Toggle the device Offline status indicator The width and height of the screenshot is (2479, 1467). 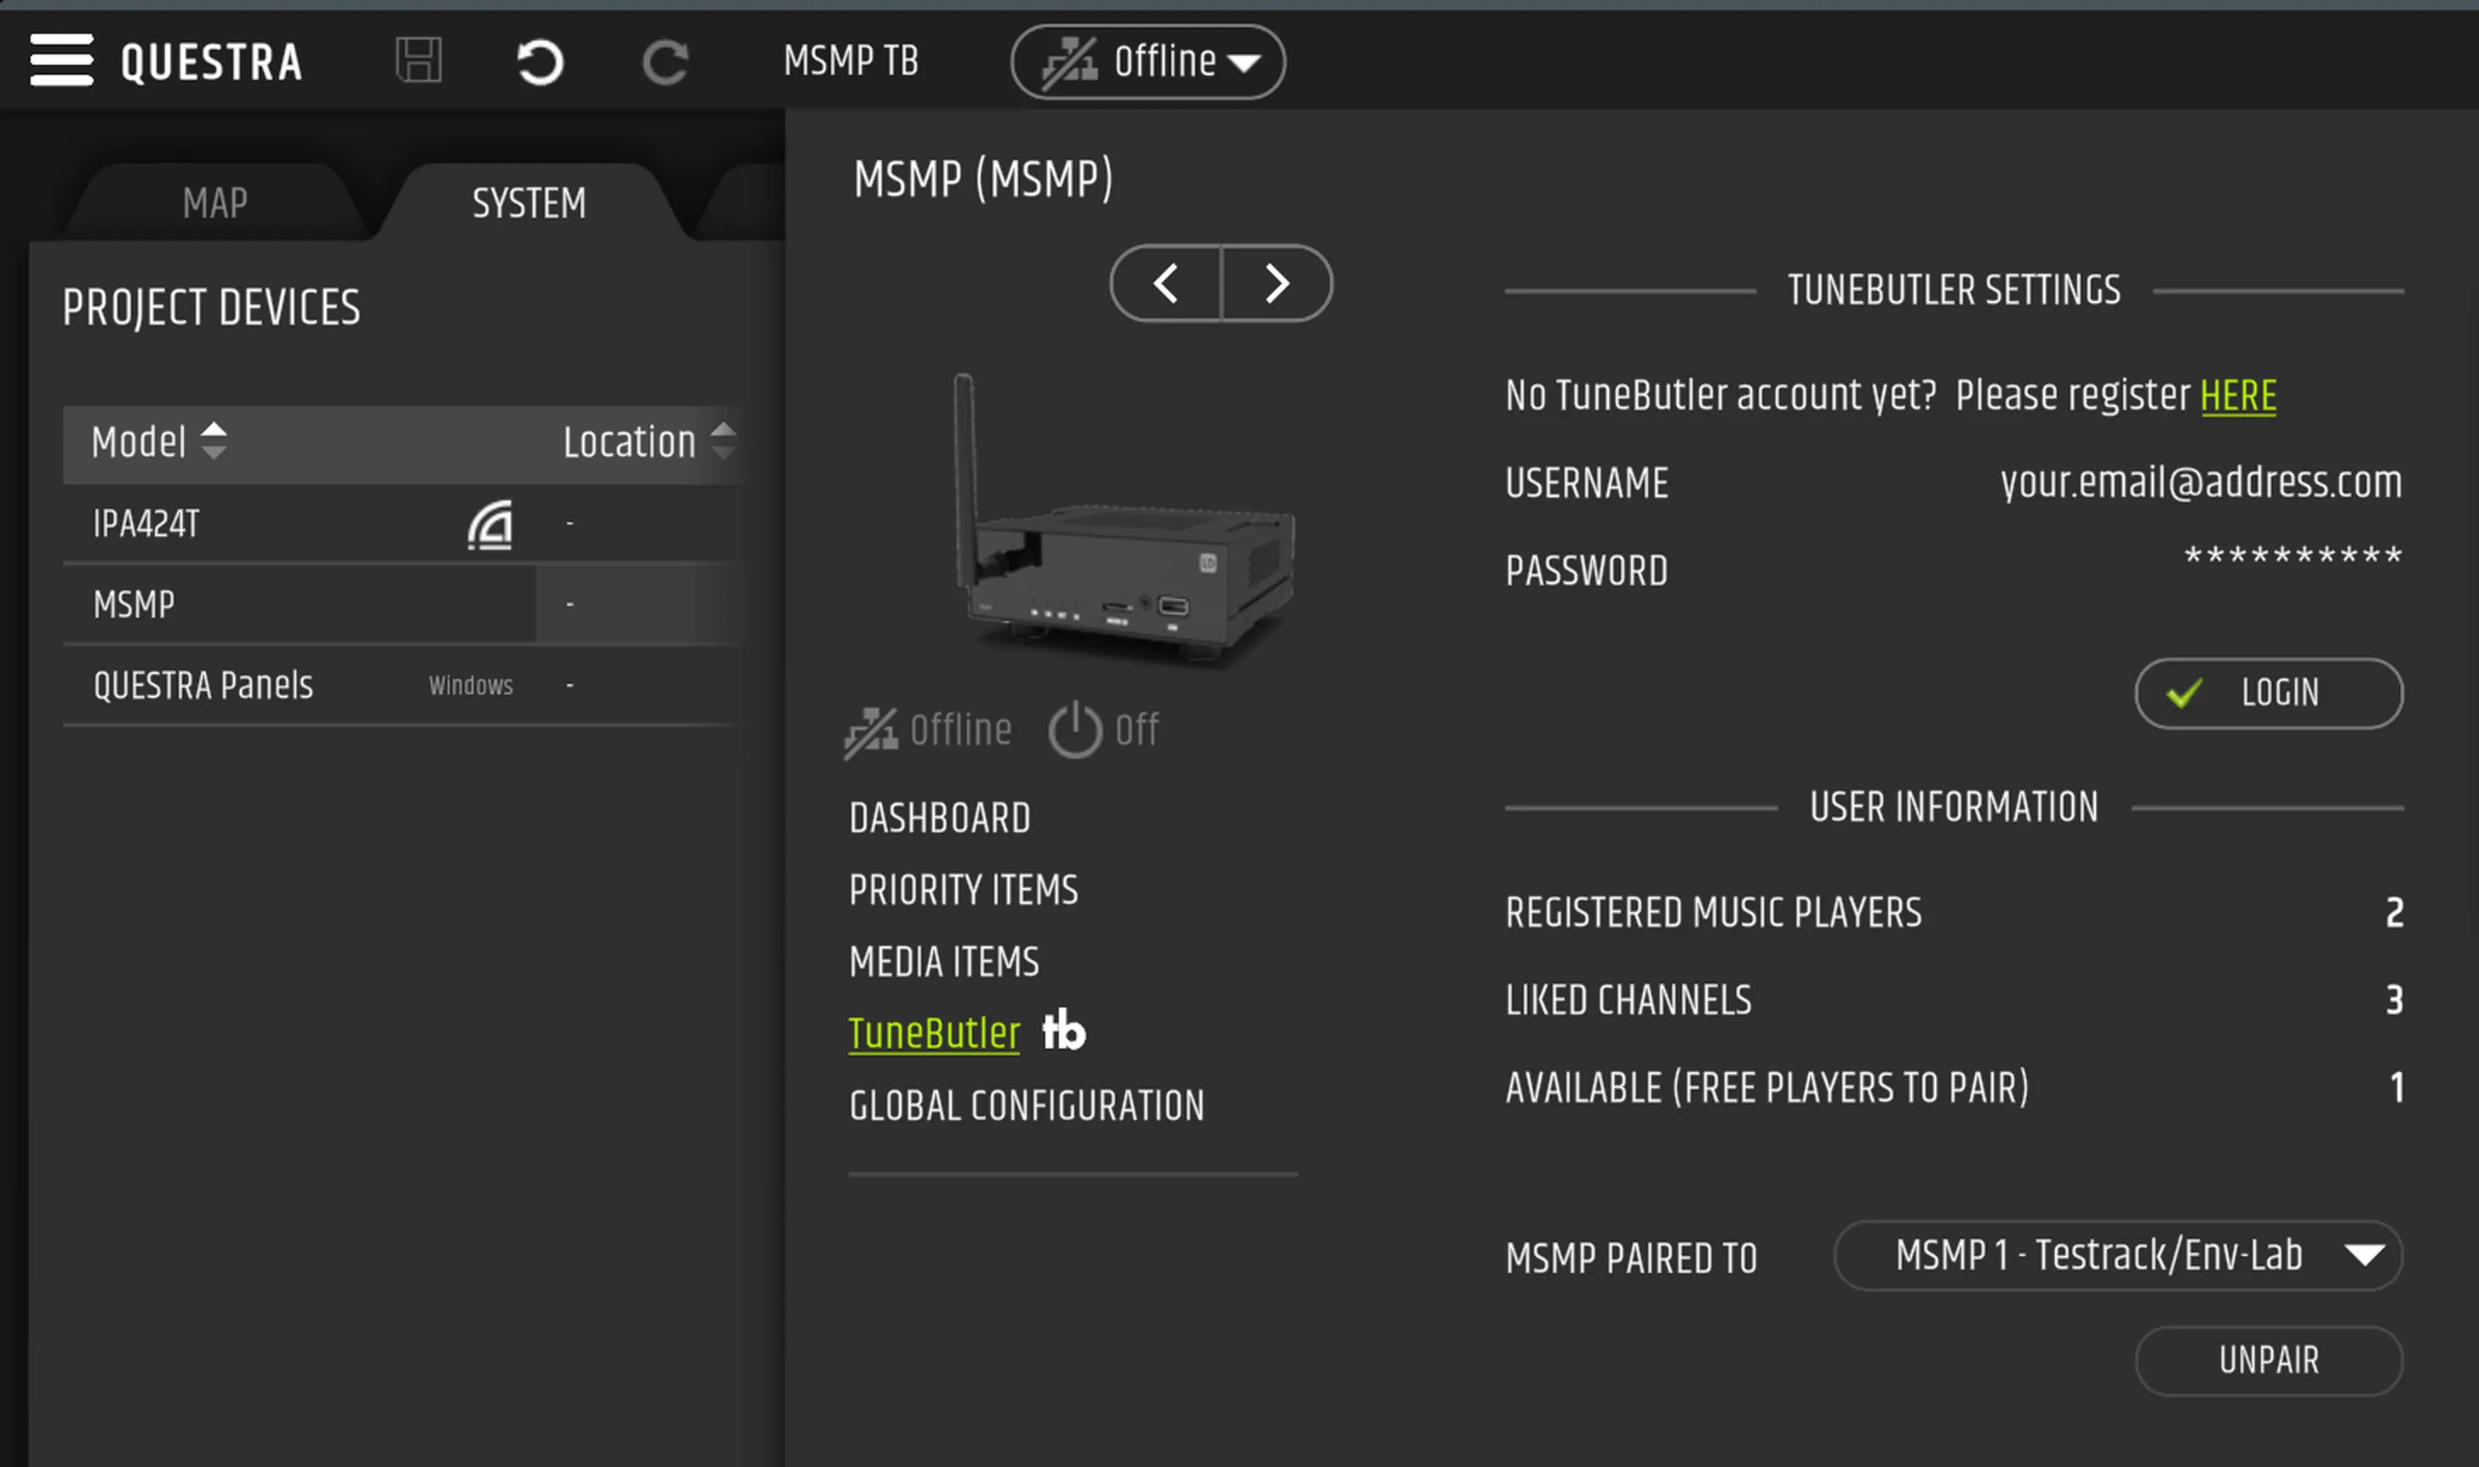point(928,732)
